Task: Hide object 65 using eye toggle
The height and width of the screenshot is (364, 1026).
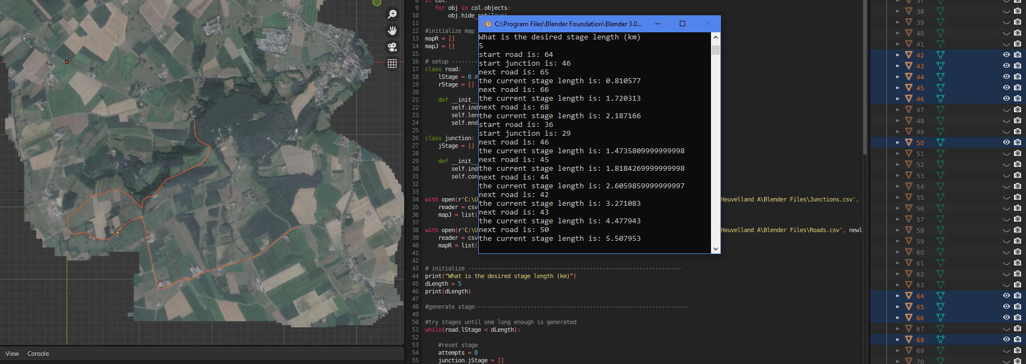Action: click(x=1006, y=307)
